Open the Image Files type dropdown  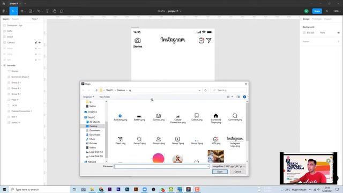pos(229,166)
